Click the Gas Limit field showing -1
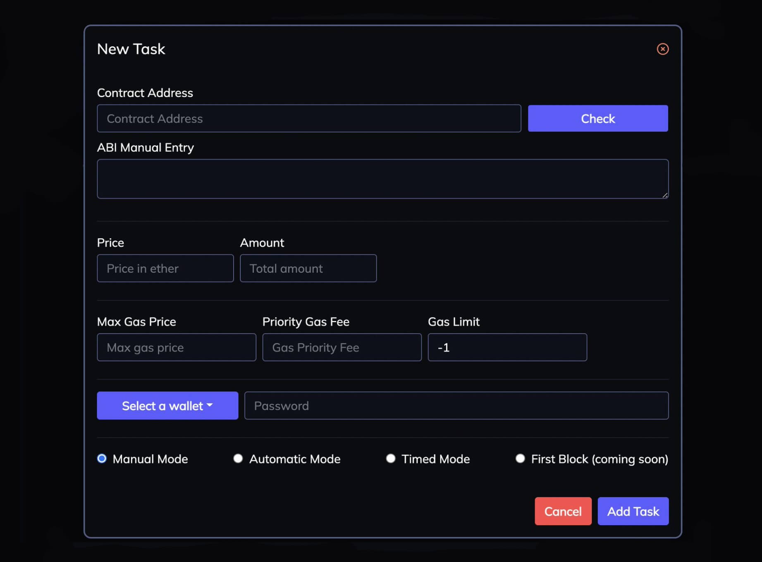The width and height of the screenshot is (762, 562). pos(507,347)
